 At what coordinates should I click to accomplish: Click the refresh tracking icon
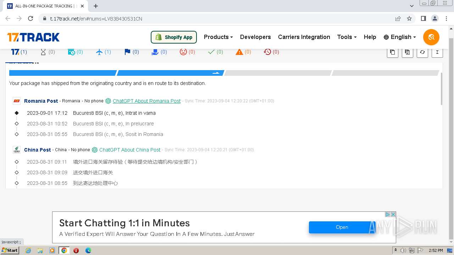pyautogui.click(x=422, y=52)
